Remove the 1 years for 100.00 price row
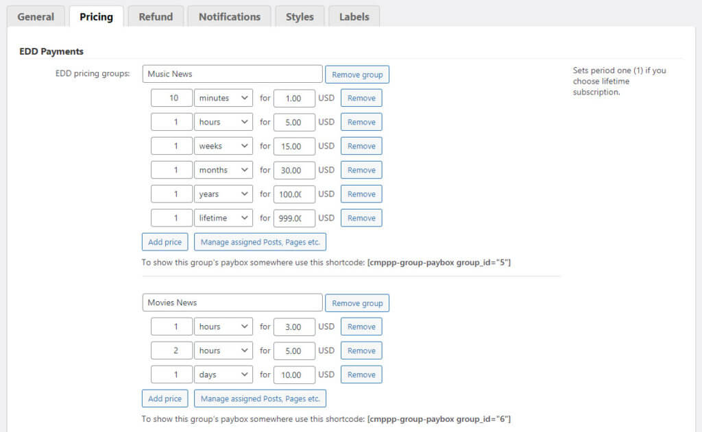This screenshot has height=432, width=702. coord(361,194)
